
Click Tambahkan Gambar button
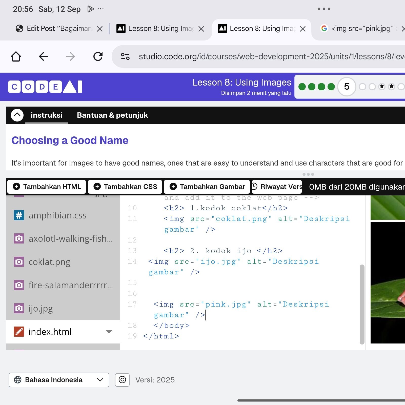pos(207,187)
